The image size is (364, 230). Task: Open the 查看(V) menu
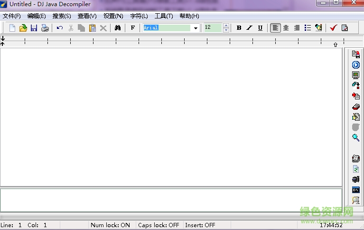(87, 16)
